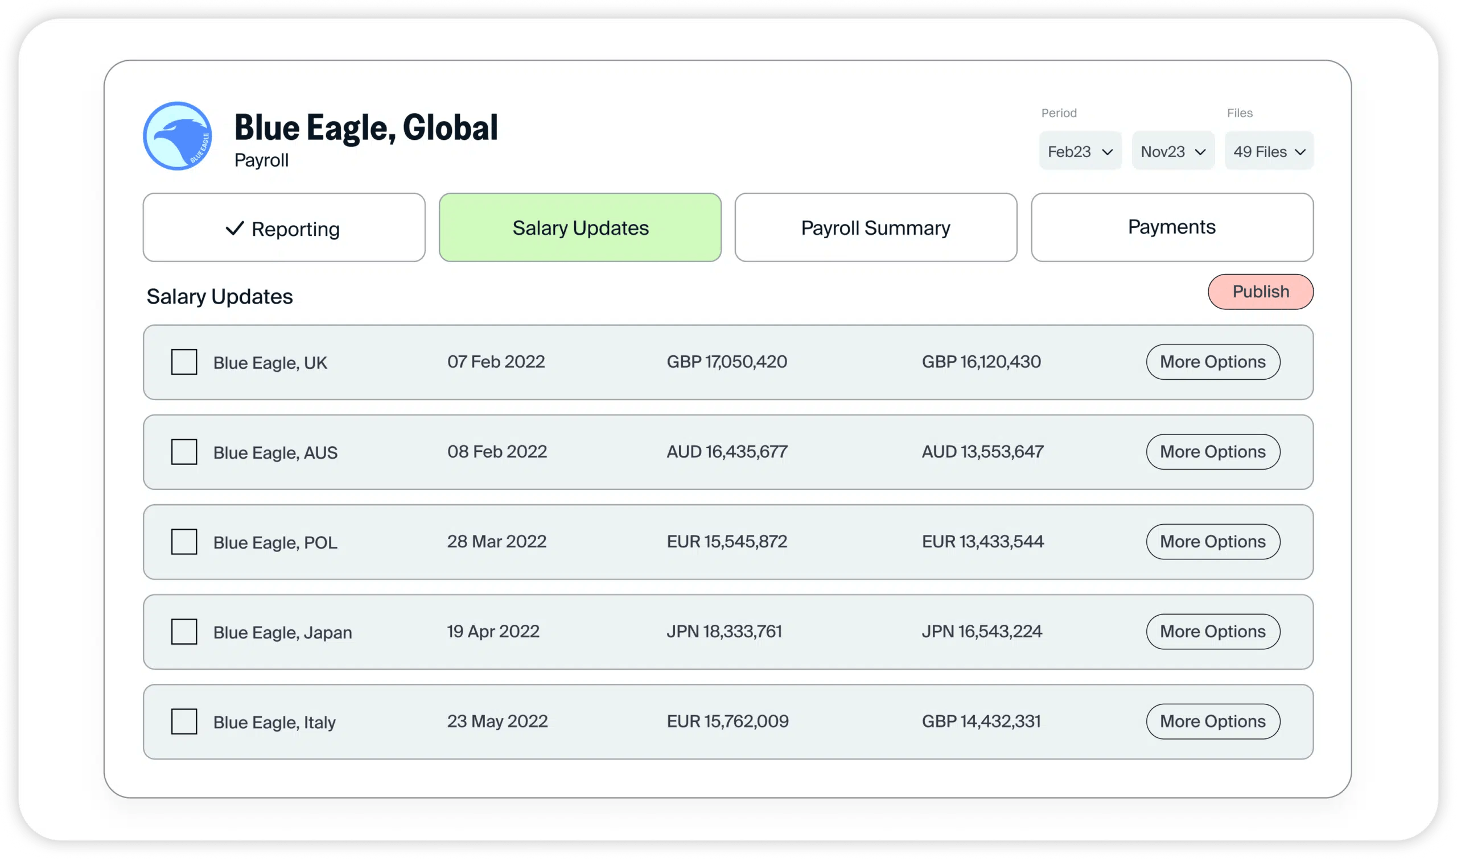The height and width of the screenshot is (859, 1457).
Task: Open More Options for Blue Eagle, Japan
Action: [x=1212, y=632]
